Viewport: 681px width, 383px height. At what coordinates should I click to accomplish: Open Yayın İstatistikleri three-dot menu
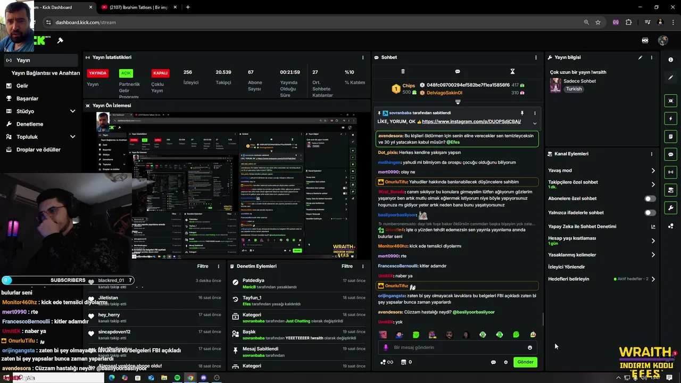click(x=363, y=57)
